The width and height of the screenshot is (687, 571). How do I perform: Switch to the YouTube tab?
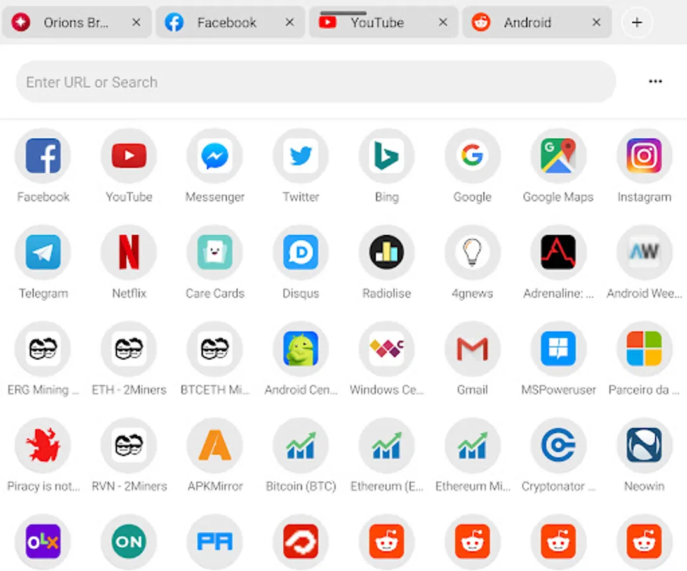tap(384, 22)
